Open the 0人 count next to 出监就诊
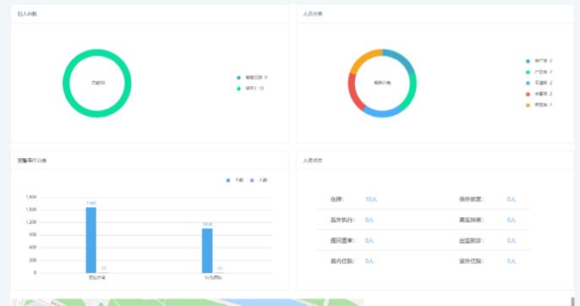This screenshot has width=580, height=306. point(512,241)
